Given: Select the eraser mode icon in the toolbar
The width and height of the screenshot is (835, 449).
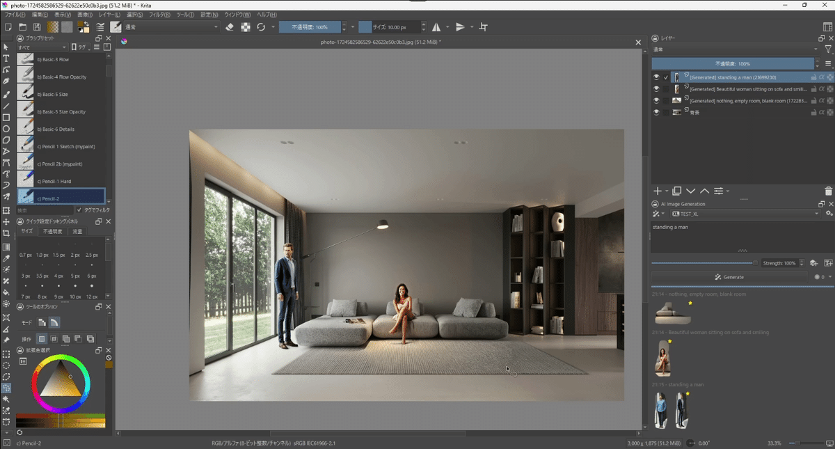Looking at the screenshot, I should point(230,26).
